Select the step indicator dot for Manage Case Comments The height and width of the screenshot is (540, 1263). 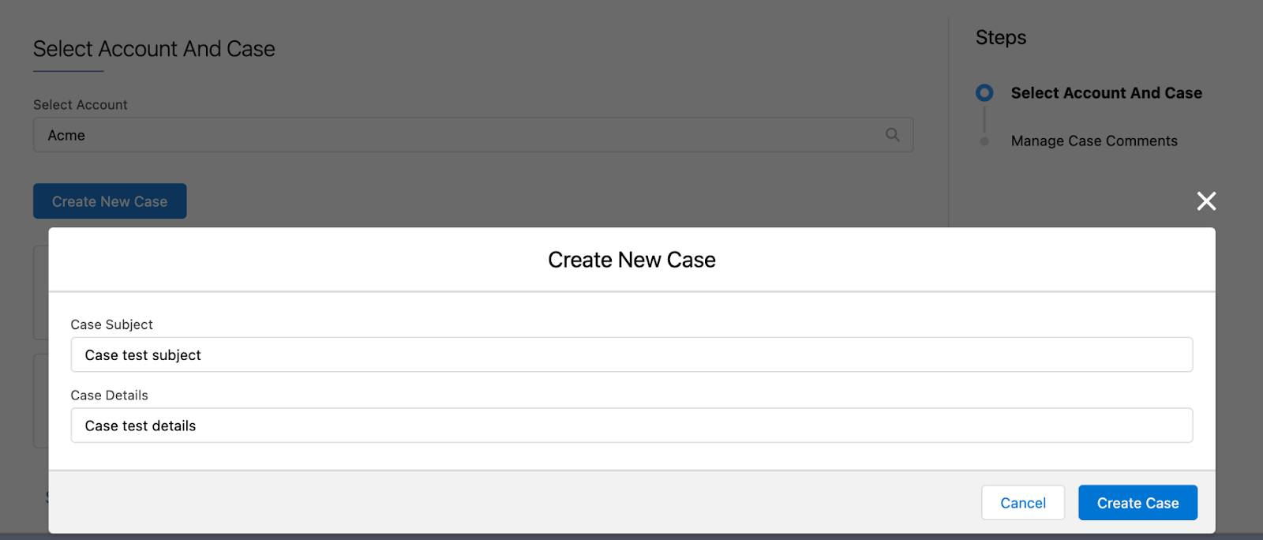(x=984, y=141)
